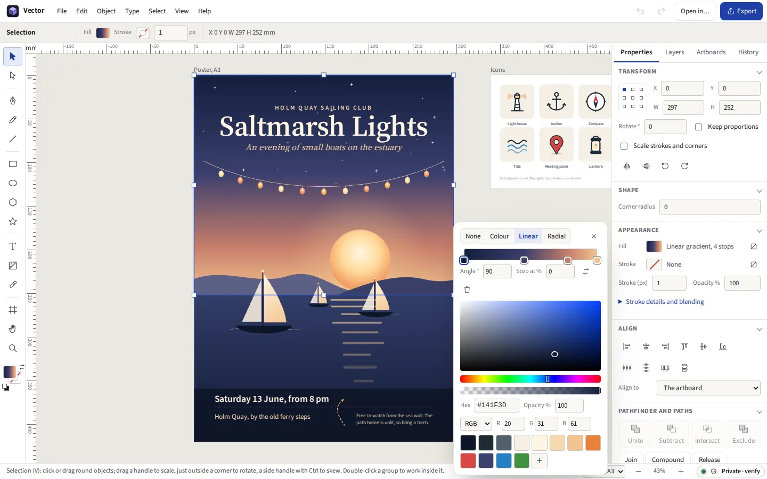Enable Keep proportions checkbox
Image resolution: width=767 pixels, height=479 pixels.
698,127
